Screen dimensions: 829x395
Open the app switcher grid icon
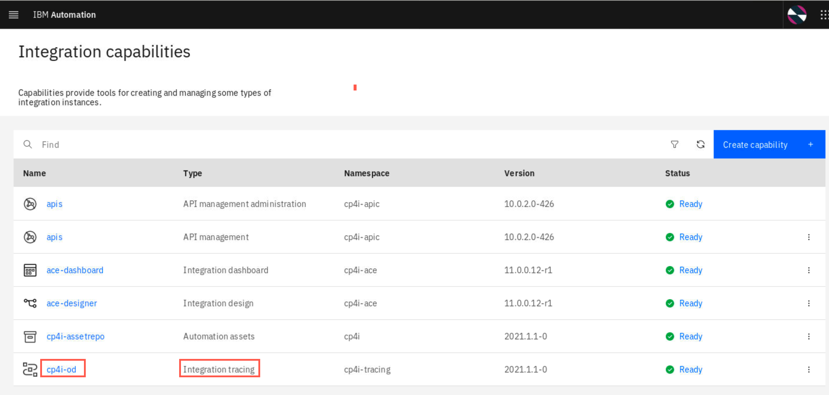[824, 15]
